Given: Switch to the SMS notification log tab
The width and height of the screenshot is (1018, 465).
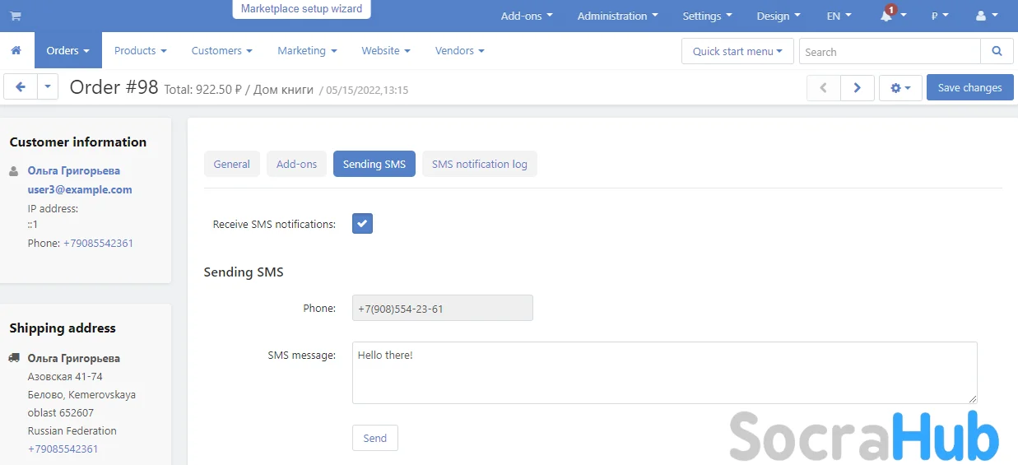Looking at the screenshot, I should [x=479, y=164].
